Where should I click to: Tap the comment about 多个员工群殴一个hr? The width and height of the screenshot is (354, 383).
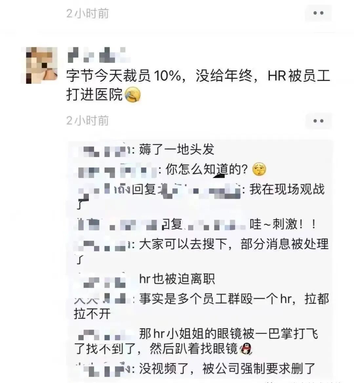(x=201, y=306)
